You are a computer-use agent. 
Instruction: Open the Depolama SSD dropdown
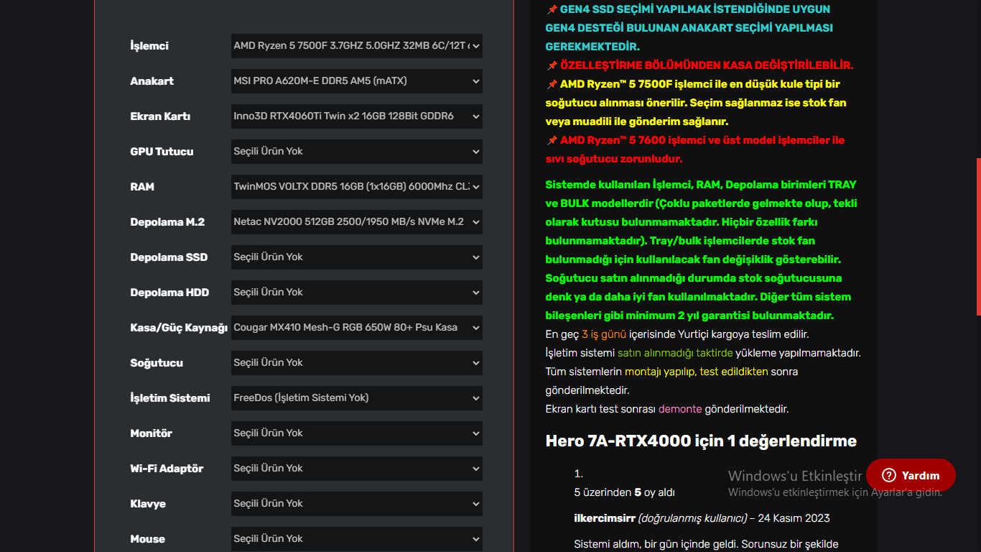tap(357, 257)
